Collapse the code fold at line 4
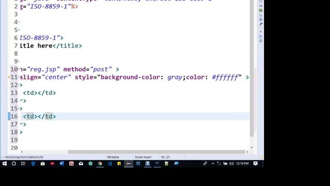This screenshot has height=186, width=330. tap(19, 22)
